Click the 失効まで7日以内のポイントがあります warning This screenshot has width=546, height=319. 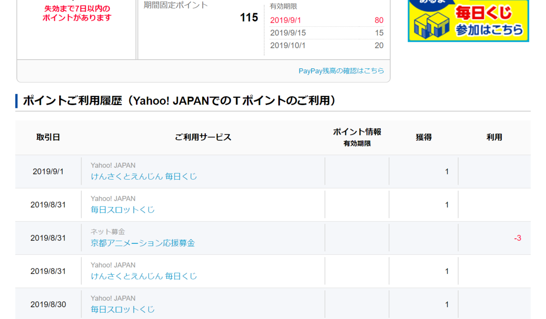tap(77, 13)
